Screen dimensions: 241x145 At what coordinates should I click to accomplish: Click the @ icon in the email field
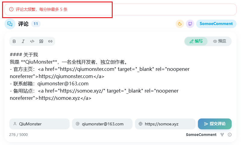[78, 124]
